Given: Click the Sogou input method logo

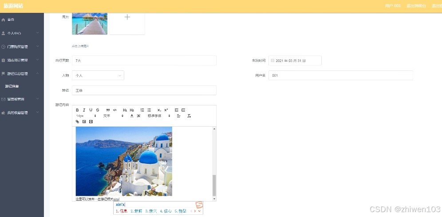Looking at the screenshot, I should pyautogui.click(x=199, y=204).
